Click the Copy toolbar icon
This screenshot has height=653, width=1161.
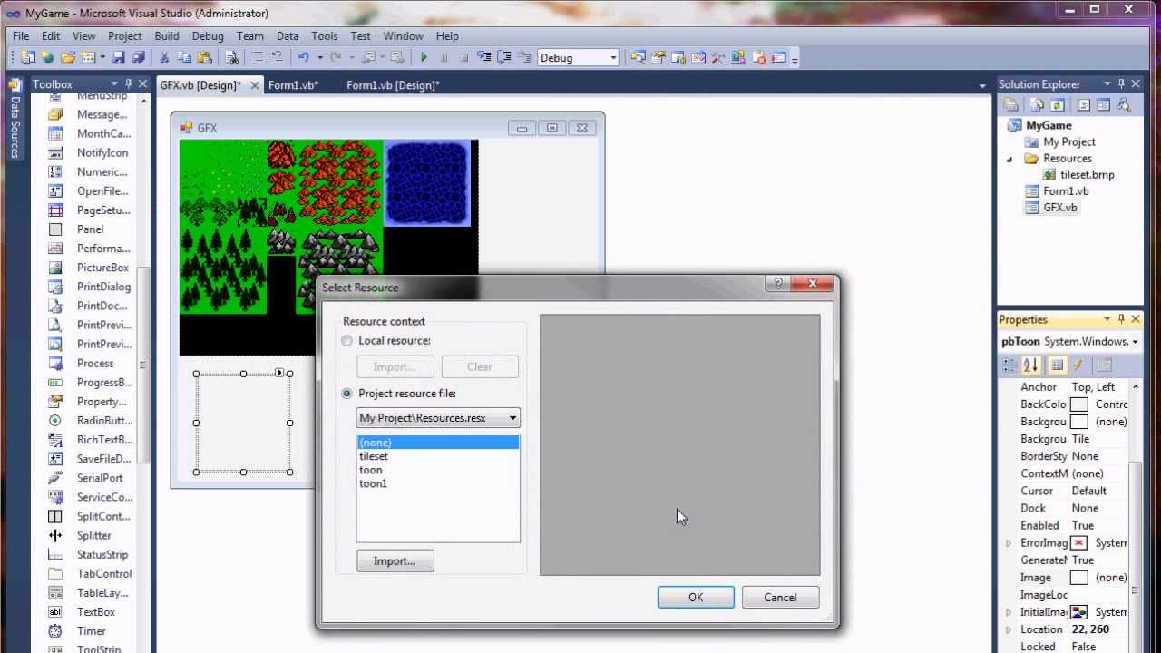(x=184, y=57)
